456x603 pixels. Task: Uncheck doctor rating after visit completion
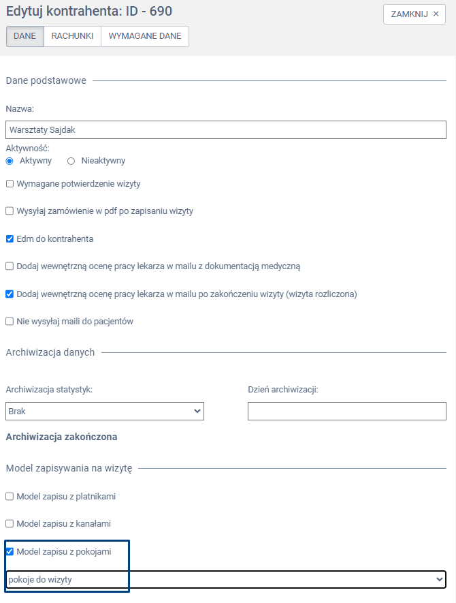click(10, 294)
